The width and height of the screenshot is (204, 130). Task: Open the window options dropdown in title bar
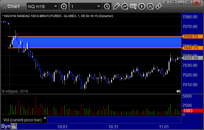[x=174, y=3]
